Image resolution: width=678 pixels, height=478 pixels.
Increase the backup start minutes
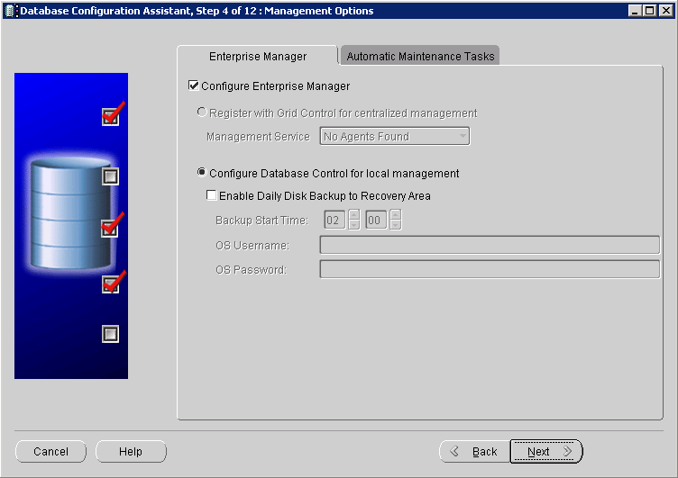click(395, 214)
